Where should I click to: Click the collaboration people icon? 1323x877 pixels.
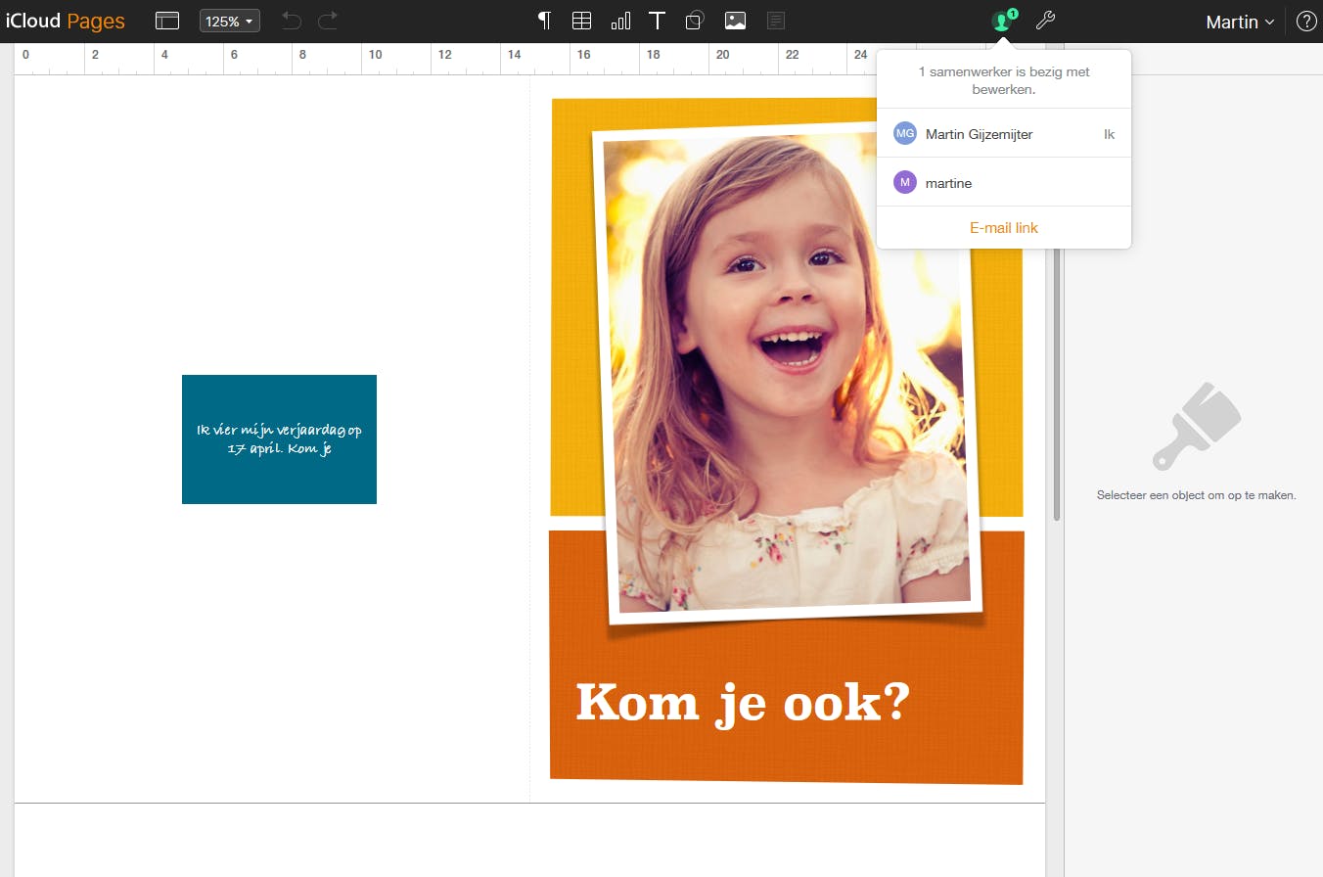(999, 20)
